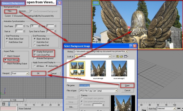Screen dimensions: 183x111
Task: Toggle the Auto Key button
Action: click(x=152, y=109)
